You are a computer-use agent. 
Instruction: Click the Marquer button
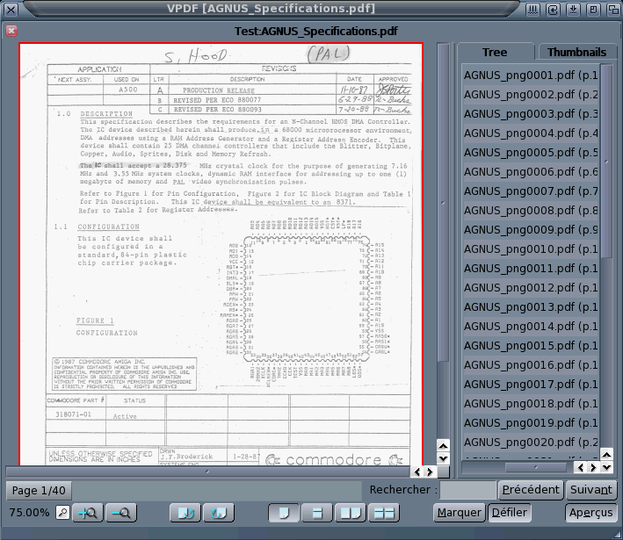coord(460,513)
